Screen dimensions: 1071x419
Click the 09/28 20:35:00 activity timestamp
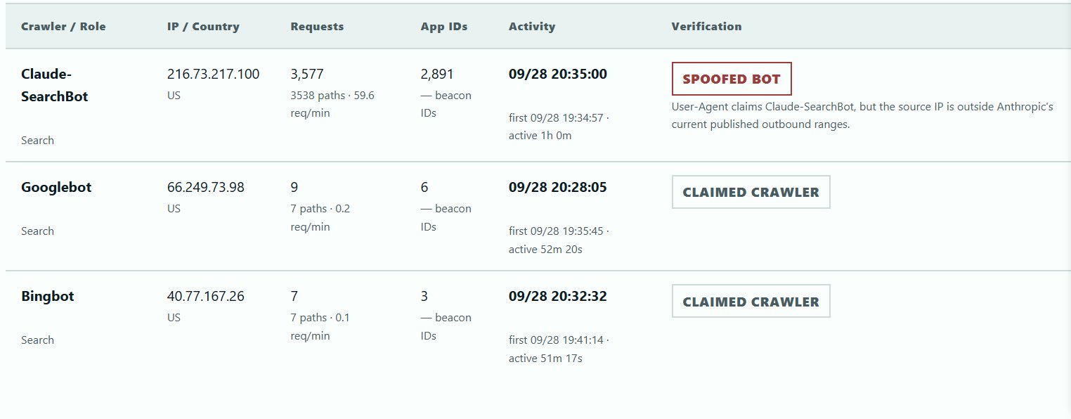coord(558,74)
